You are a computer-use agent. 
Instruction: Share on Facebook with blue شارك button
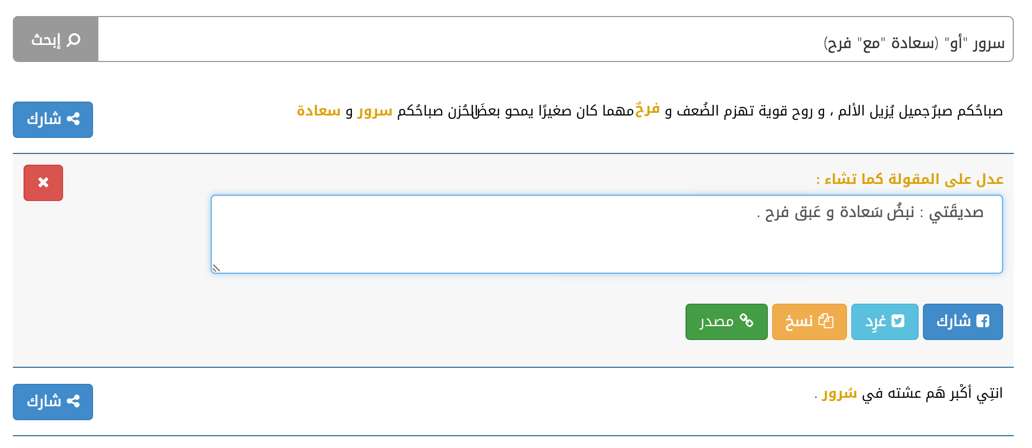962,322
